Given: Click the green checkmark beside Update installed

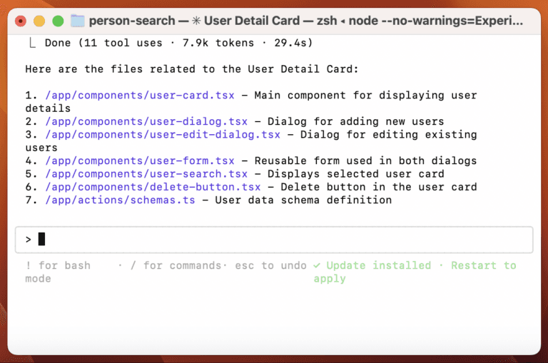Looking at the screenshot, I should (x=317, y=265).
